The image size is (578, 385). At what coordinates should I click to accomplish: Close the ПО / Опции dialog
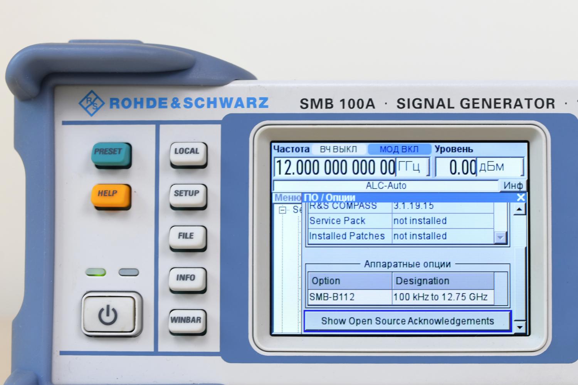click(521, 198)
